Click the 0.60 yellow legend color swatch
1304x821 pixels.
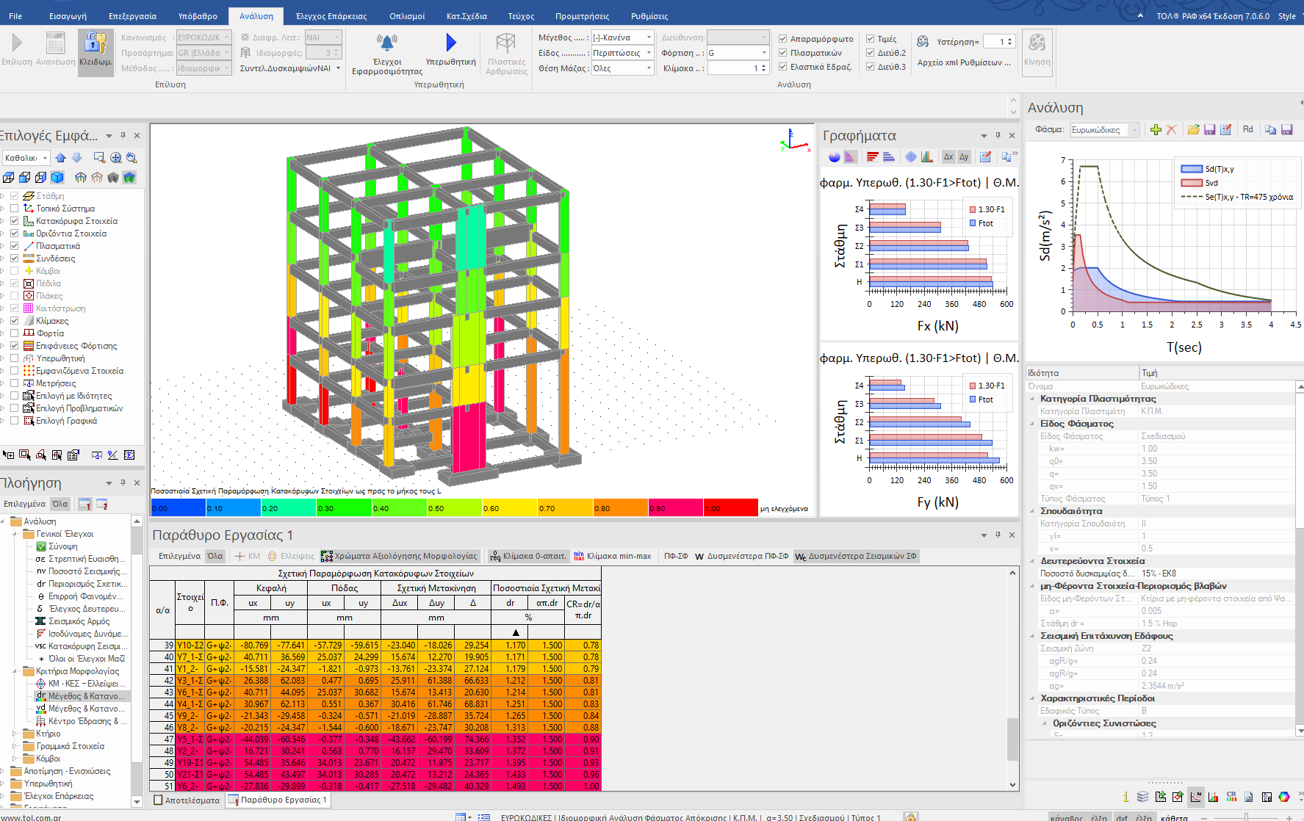point(510,508)
